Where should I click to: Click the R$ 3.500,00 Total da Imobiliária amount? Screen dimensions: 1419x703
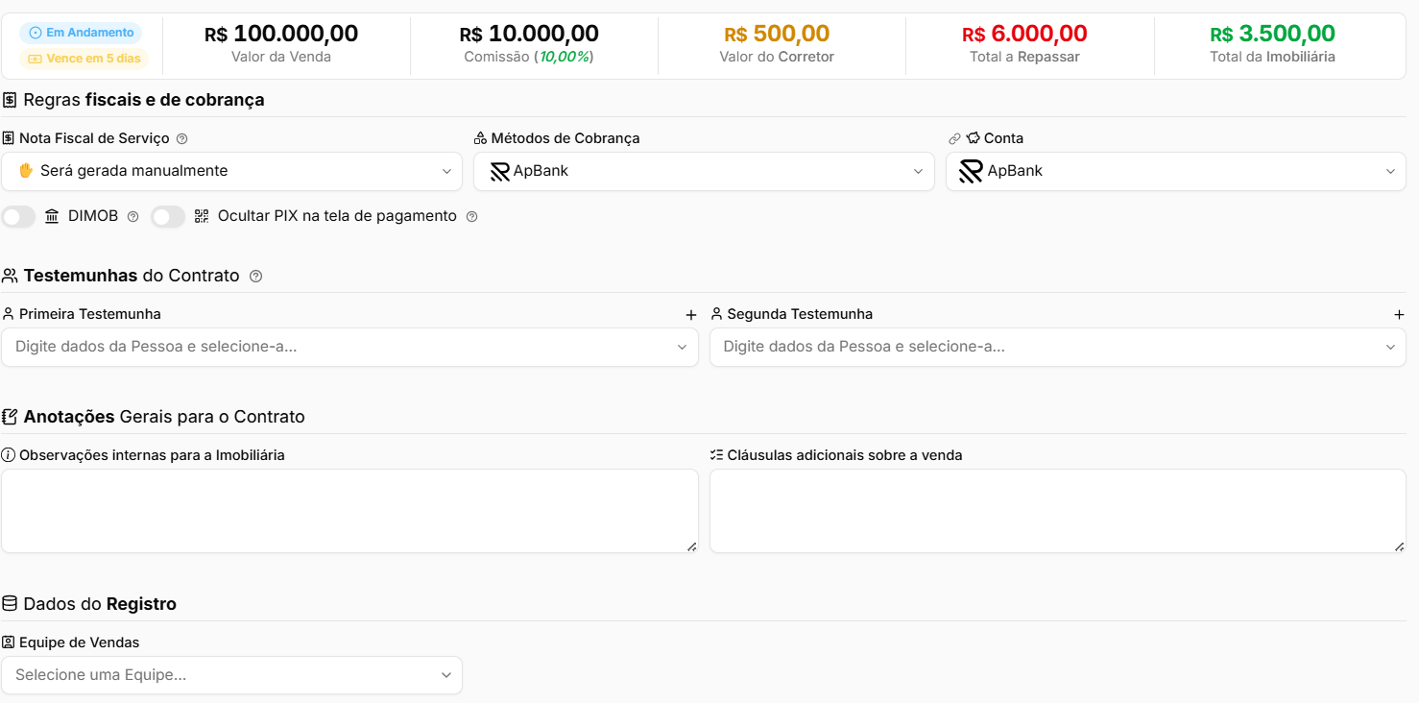[1272, 34]
